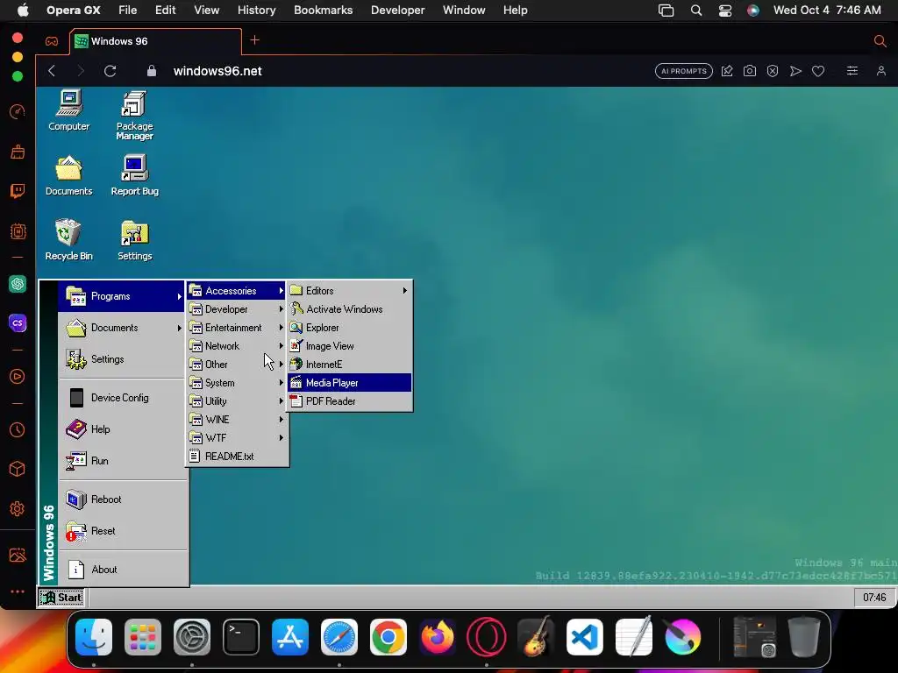This screenshot has width=898, height=673.
Task: Expand the Editors folder in Accessories
Action: click(x=349, y=291)
